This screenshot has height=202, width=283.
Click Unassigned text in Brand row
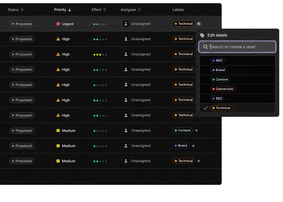tap(141, 146)
